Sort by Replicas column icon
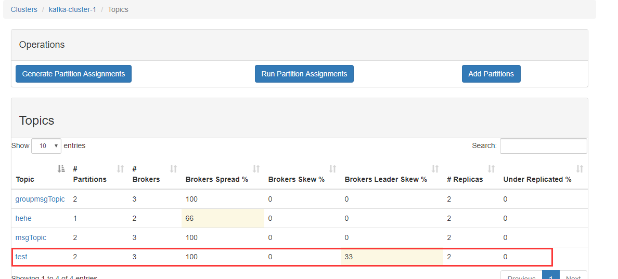The image size is (618, 279). pyautogui.click(x=492, y=169)
